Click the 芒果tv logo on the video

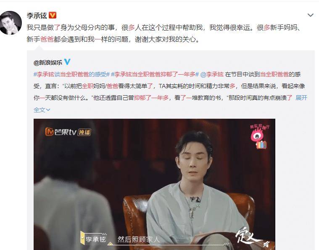click(61, 132)
